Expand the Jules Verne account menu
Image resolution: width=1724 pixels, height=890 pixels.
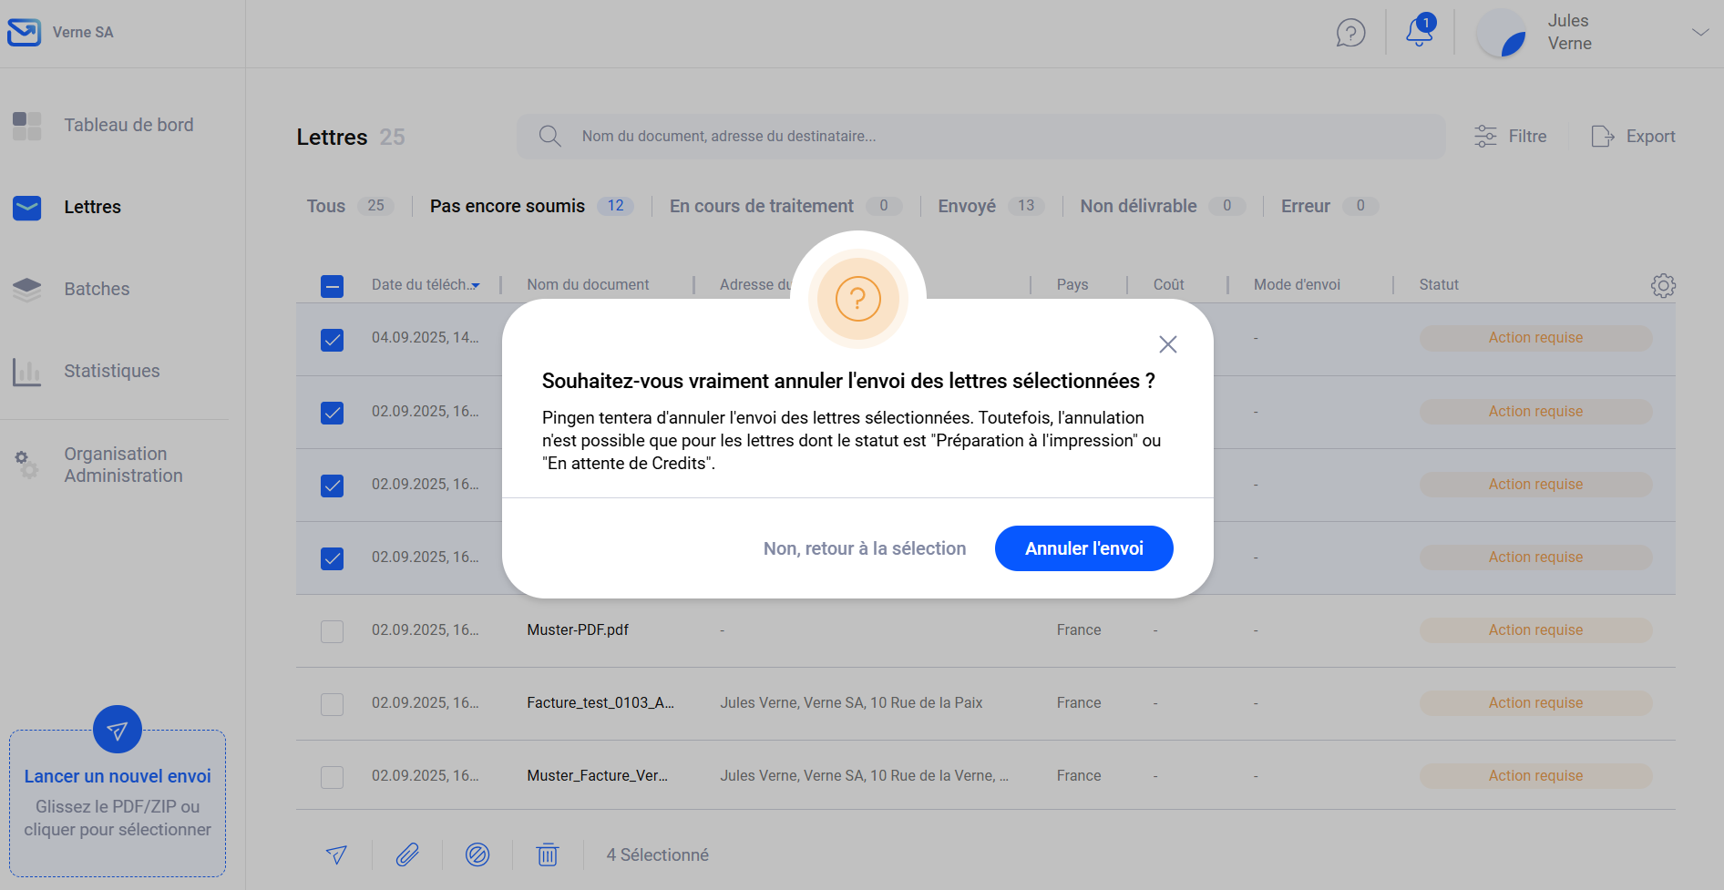(1699, 33)
